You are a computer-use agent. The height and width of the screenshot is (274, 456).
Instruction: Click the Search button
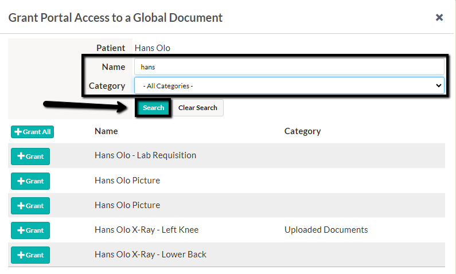pyautogui.click(x=153, y=108)
